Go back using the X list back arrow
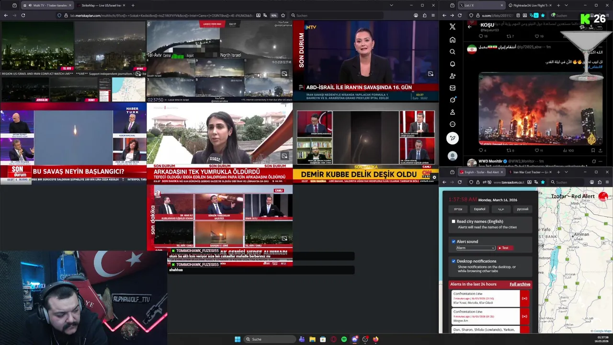Viewport: 613px width, 345px height. point(469,27)
